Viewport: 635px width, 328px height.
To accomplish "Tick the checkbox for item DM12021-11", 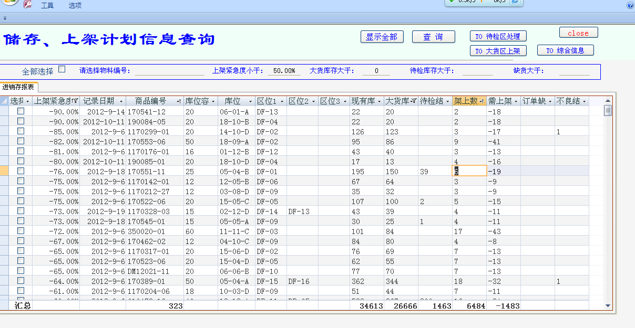I will [21, 271].
